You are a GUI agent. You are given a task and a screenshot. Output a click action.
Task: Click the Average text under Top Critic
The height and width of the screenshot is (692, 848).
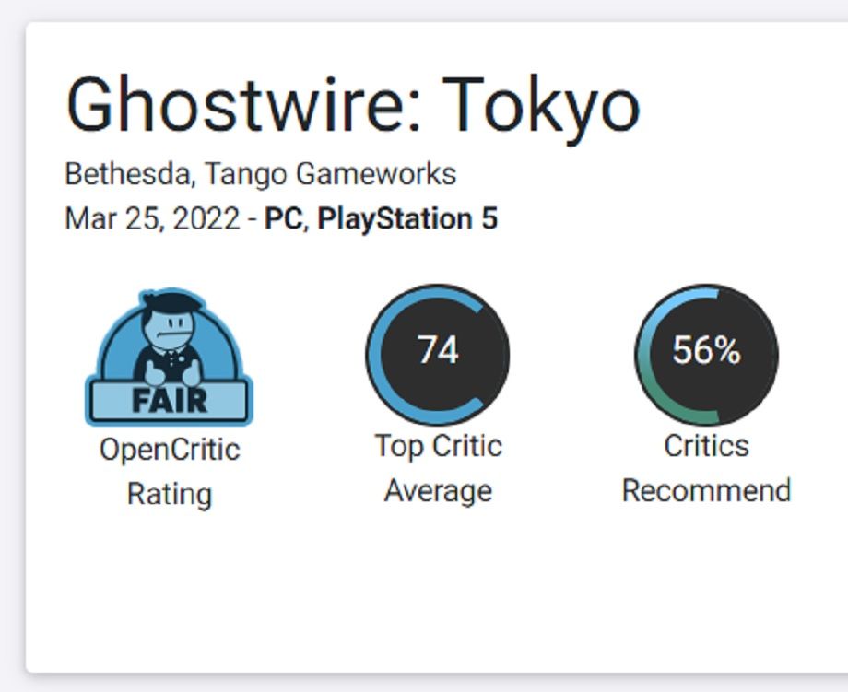click(438, 490)
